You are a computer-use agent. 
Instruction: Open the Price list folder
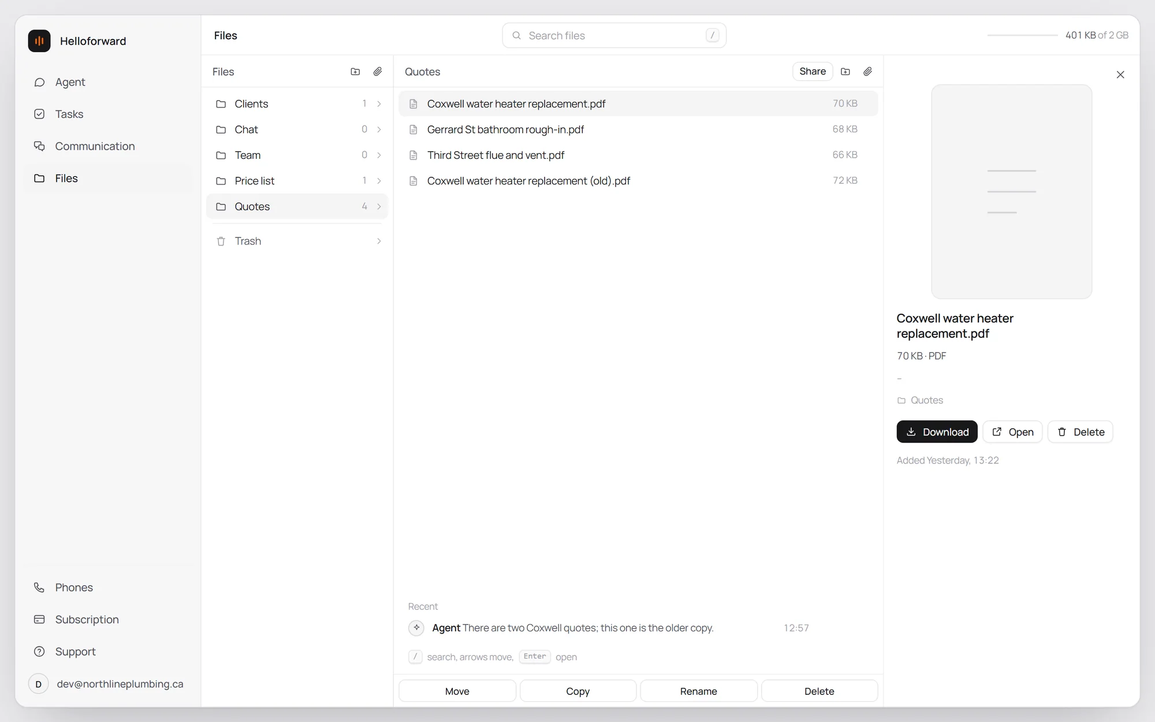click(297, 181)
